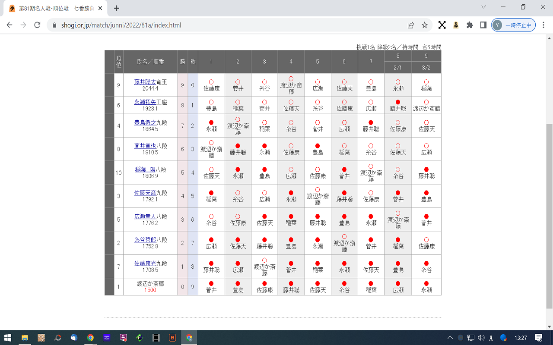The image size is (553, 345).
Task: Open Amazon Music from the taskbar
Action: pos(107,338)
